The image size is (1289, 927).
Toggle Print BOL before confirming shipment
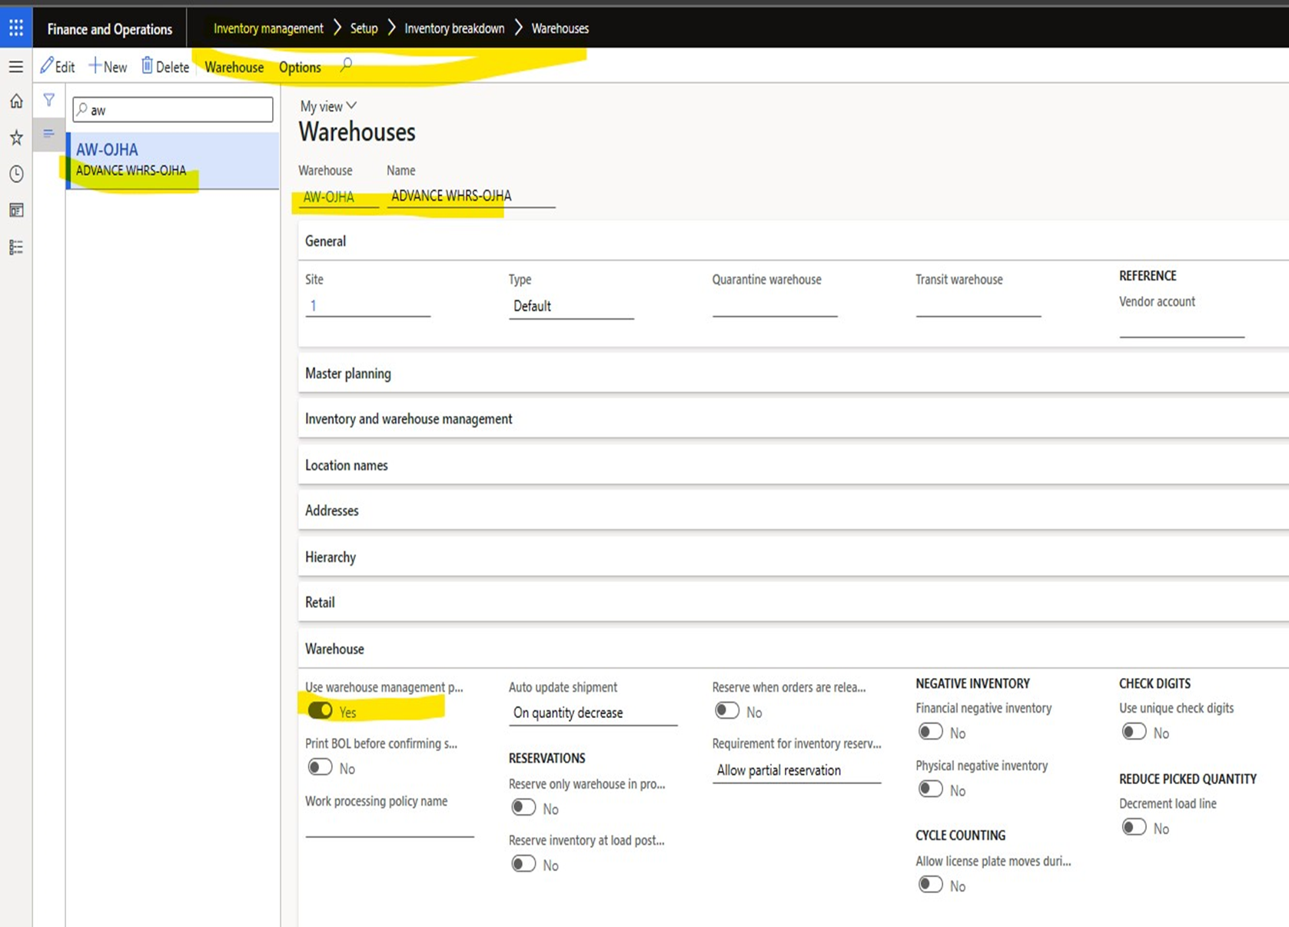(x=320, y=767)
